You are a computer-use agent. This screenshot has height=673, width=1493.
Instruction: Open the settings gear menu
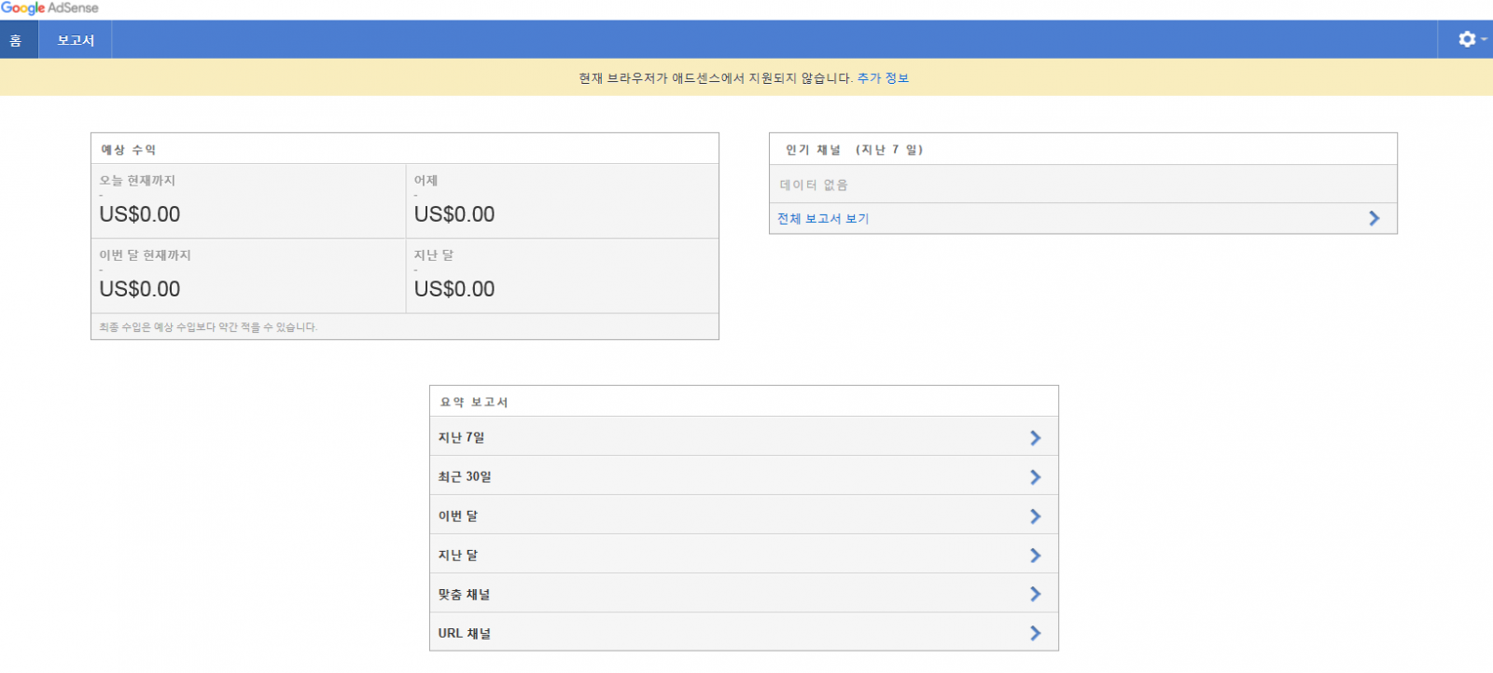[x=1467, y=39]
